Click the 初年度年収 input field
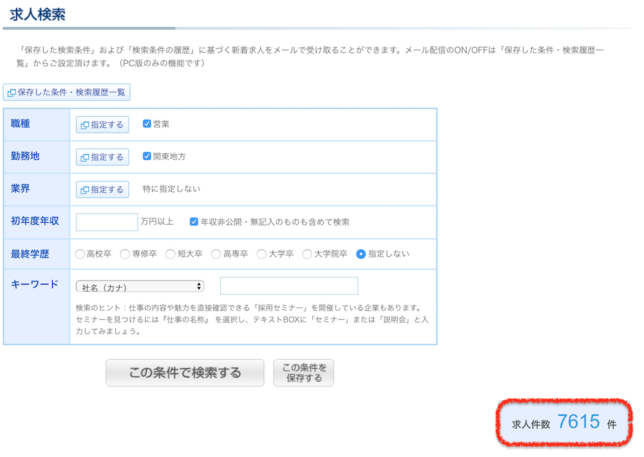The image size is (644, 457). coord(107,222)
